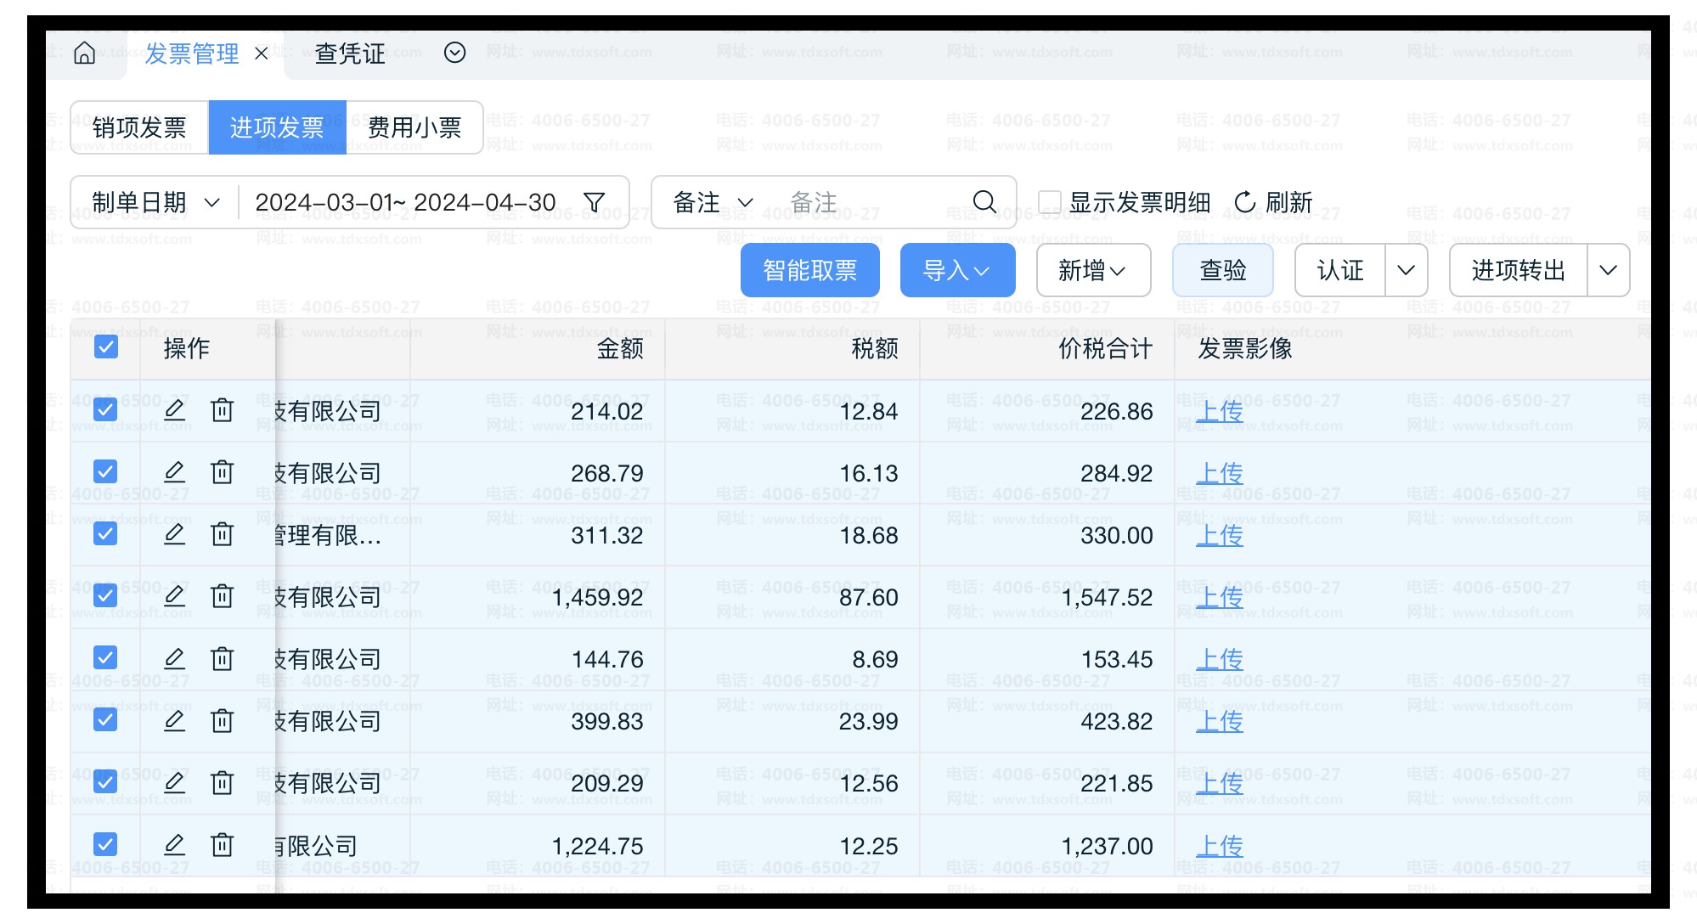The height and width of the screenshot is (924, 1697).
Task: Open the 导入 dropdown button
Action: (x=957, y=270)
